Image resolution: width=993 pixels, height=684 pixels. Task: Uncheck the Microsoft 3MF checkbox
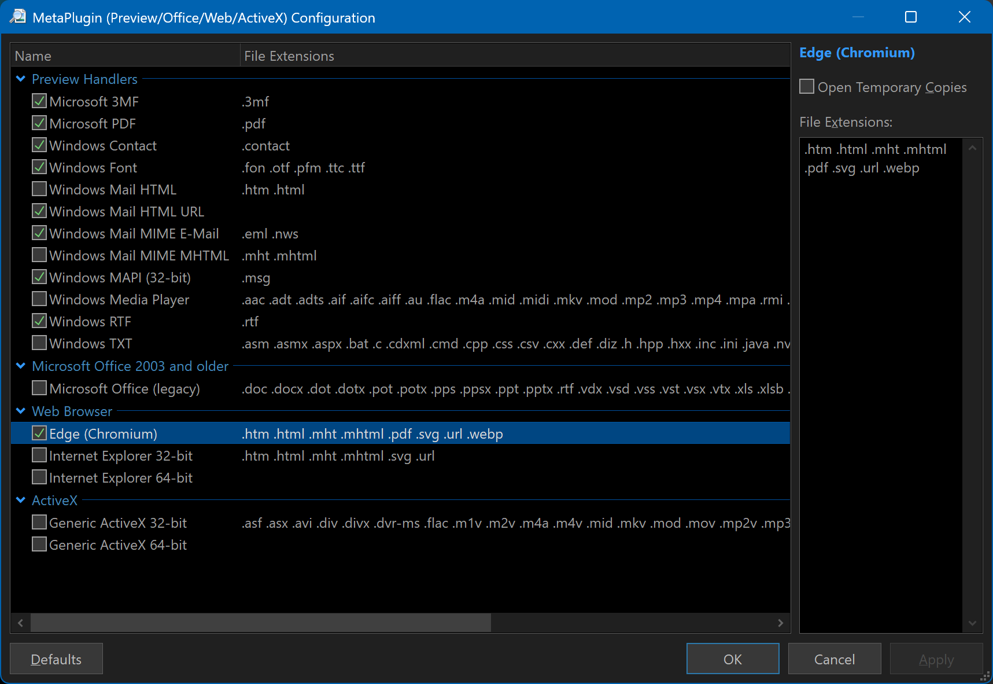point(39,101)
